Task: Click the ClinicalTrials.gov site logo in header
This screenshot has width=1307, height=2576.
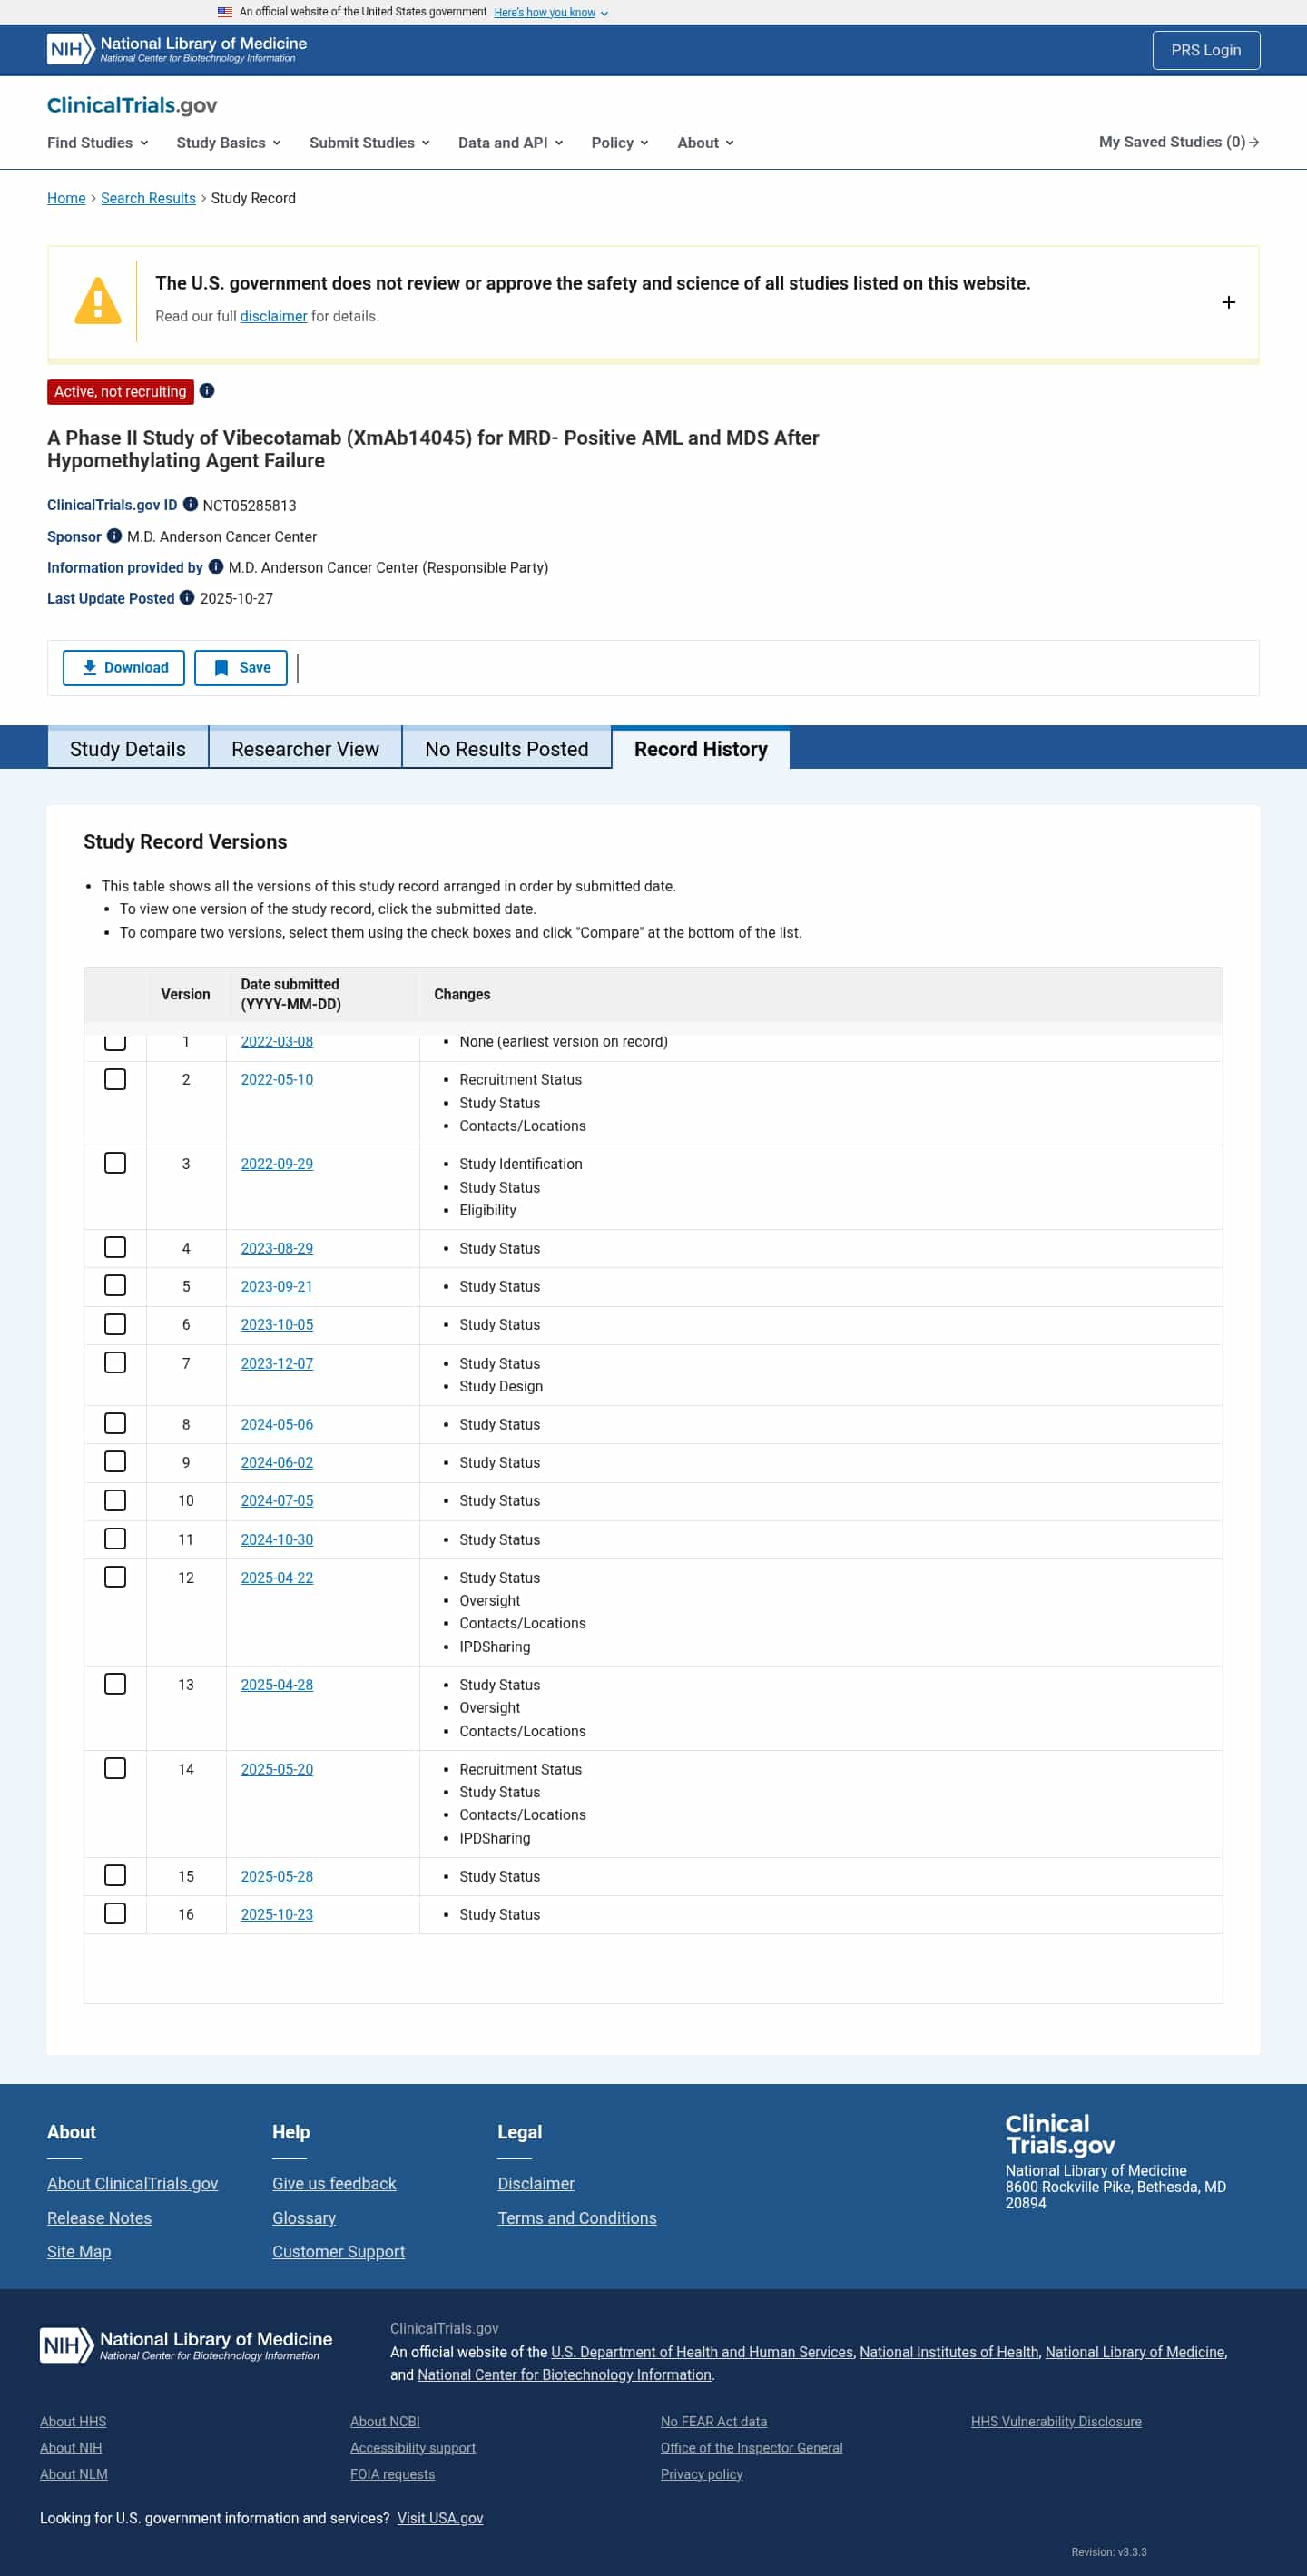Action: pos(132,105)
